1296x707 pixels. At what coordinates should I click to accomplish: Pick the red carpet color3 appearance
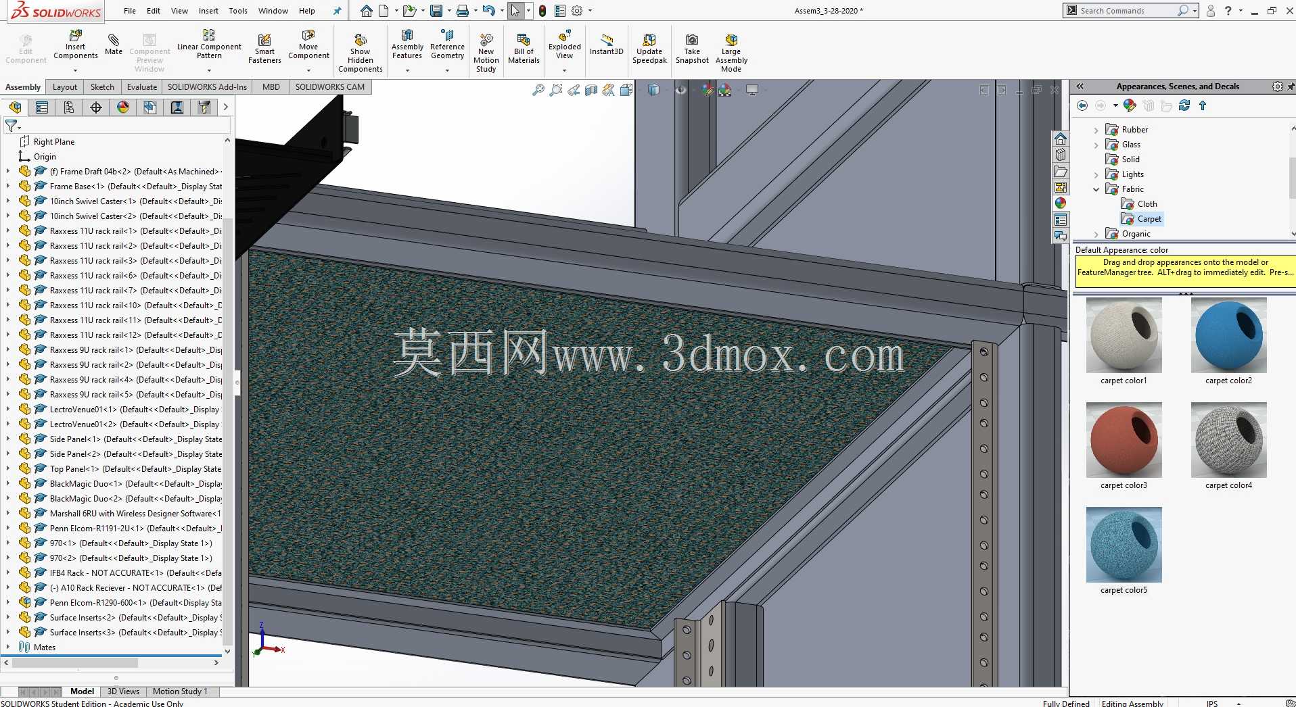pyautogui.click(x=1124, y=441)
